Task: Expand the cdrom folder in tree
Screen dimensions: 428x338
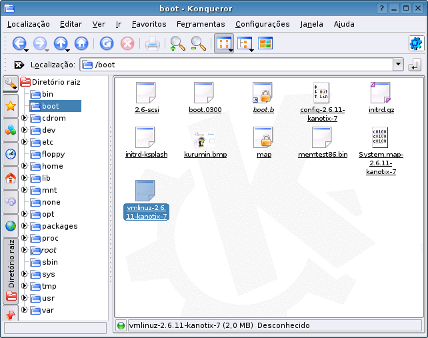Action: [x=25, y=118]
